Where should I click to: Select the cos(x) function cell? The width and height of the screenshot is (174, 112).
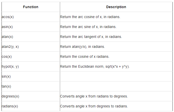click(x=7, y=57)
